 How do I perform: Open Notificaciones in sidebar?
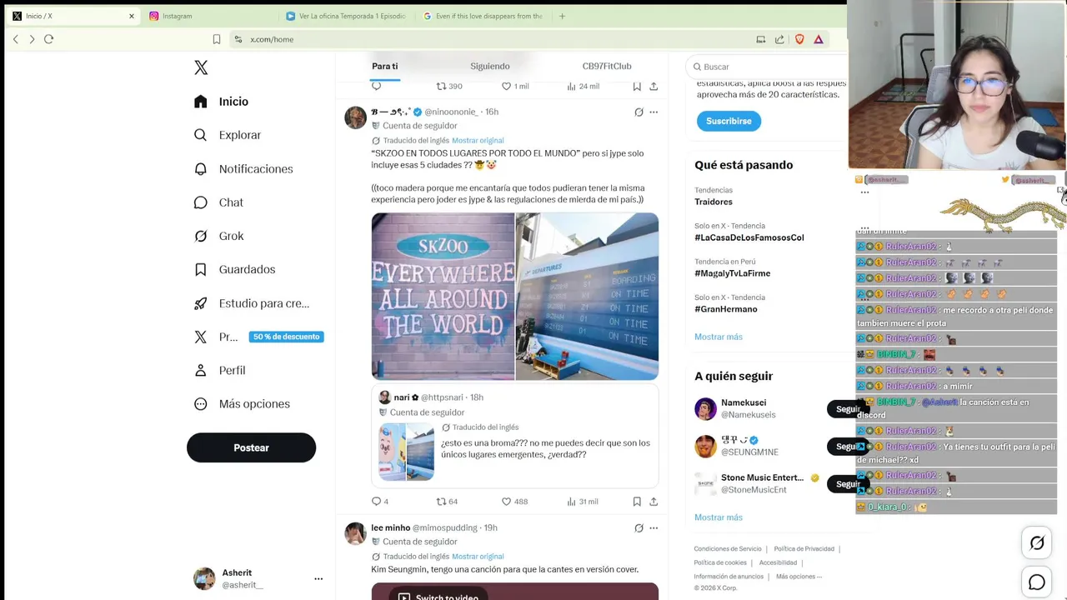pos(243,169)
